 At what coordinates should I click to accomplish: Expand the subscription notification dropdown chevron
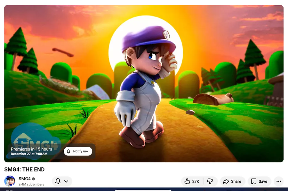click(x=66, y=181)
